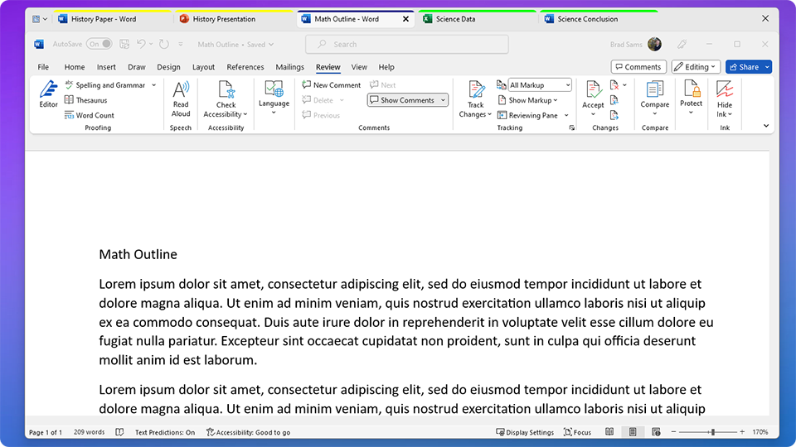Redo the last action
The height and width of the screenshot is (447, 796).
164,44
